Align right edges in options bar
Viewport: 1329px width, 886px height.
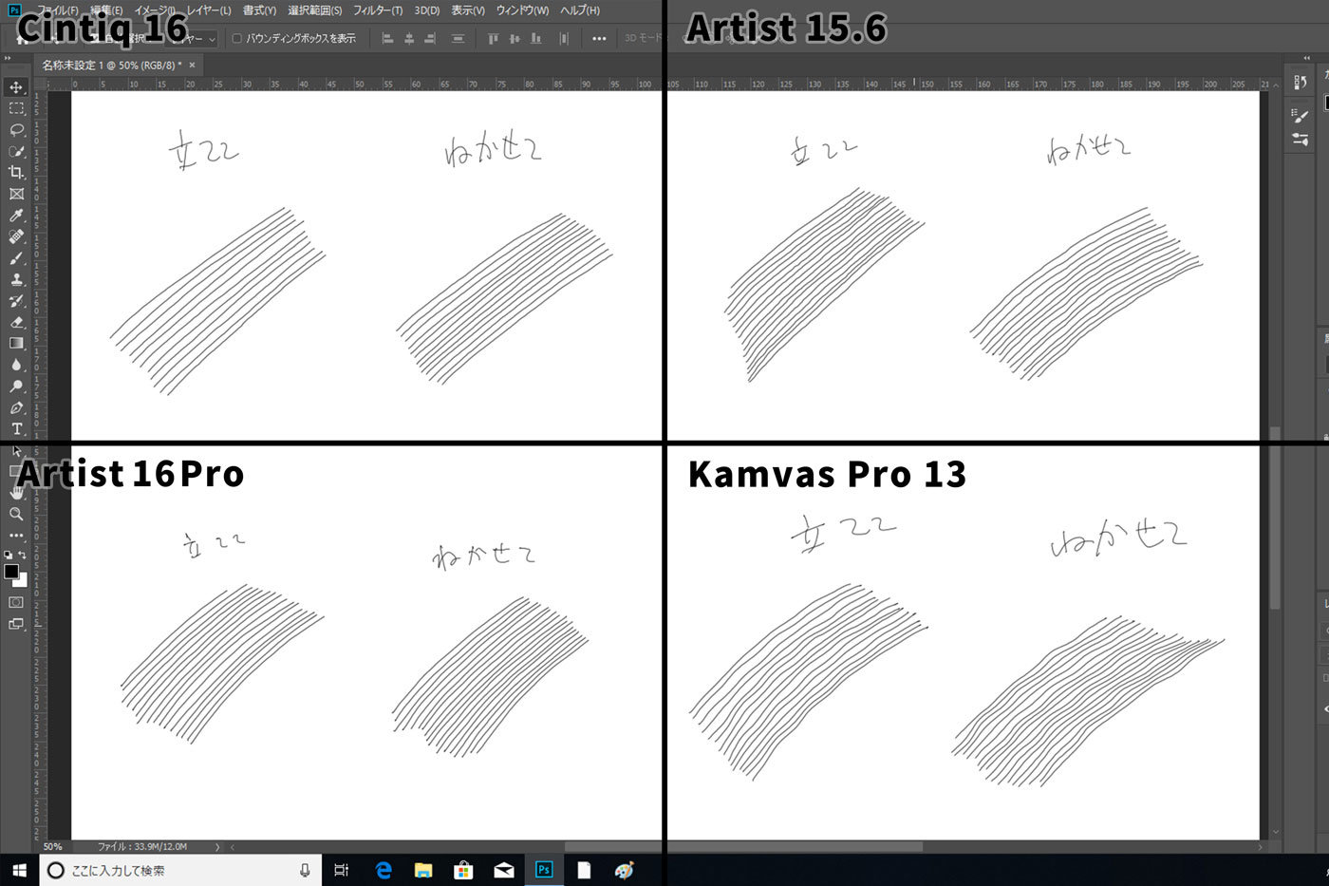[430, 39]
